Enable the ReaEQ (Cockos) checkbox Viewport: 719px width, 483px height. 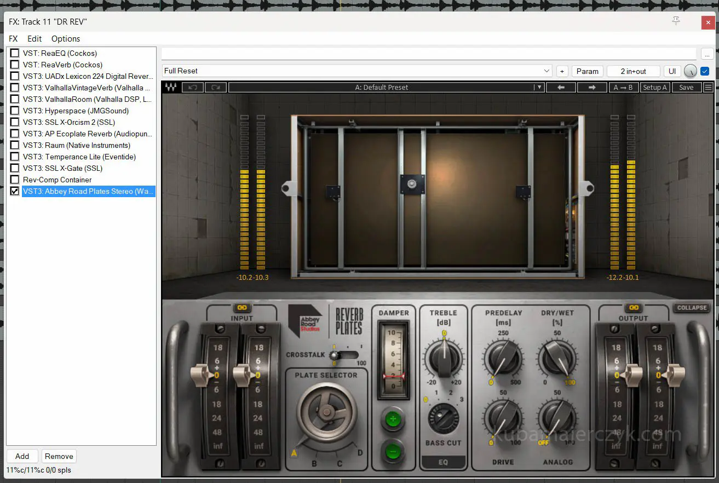pos(15,53)
